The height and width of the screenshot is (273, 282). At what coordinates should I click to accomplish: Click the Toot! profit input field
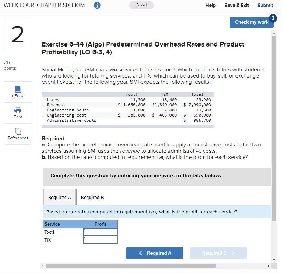tap(100, 232)
